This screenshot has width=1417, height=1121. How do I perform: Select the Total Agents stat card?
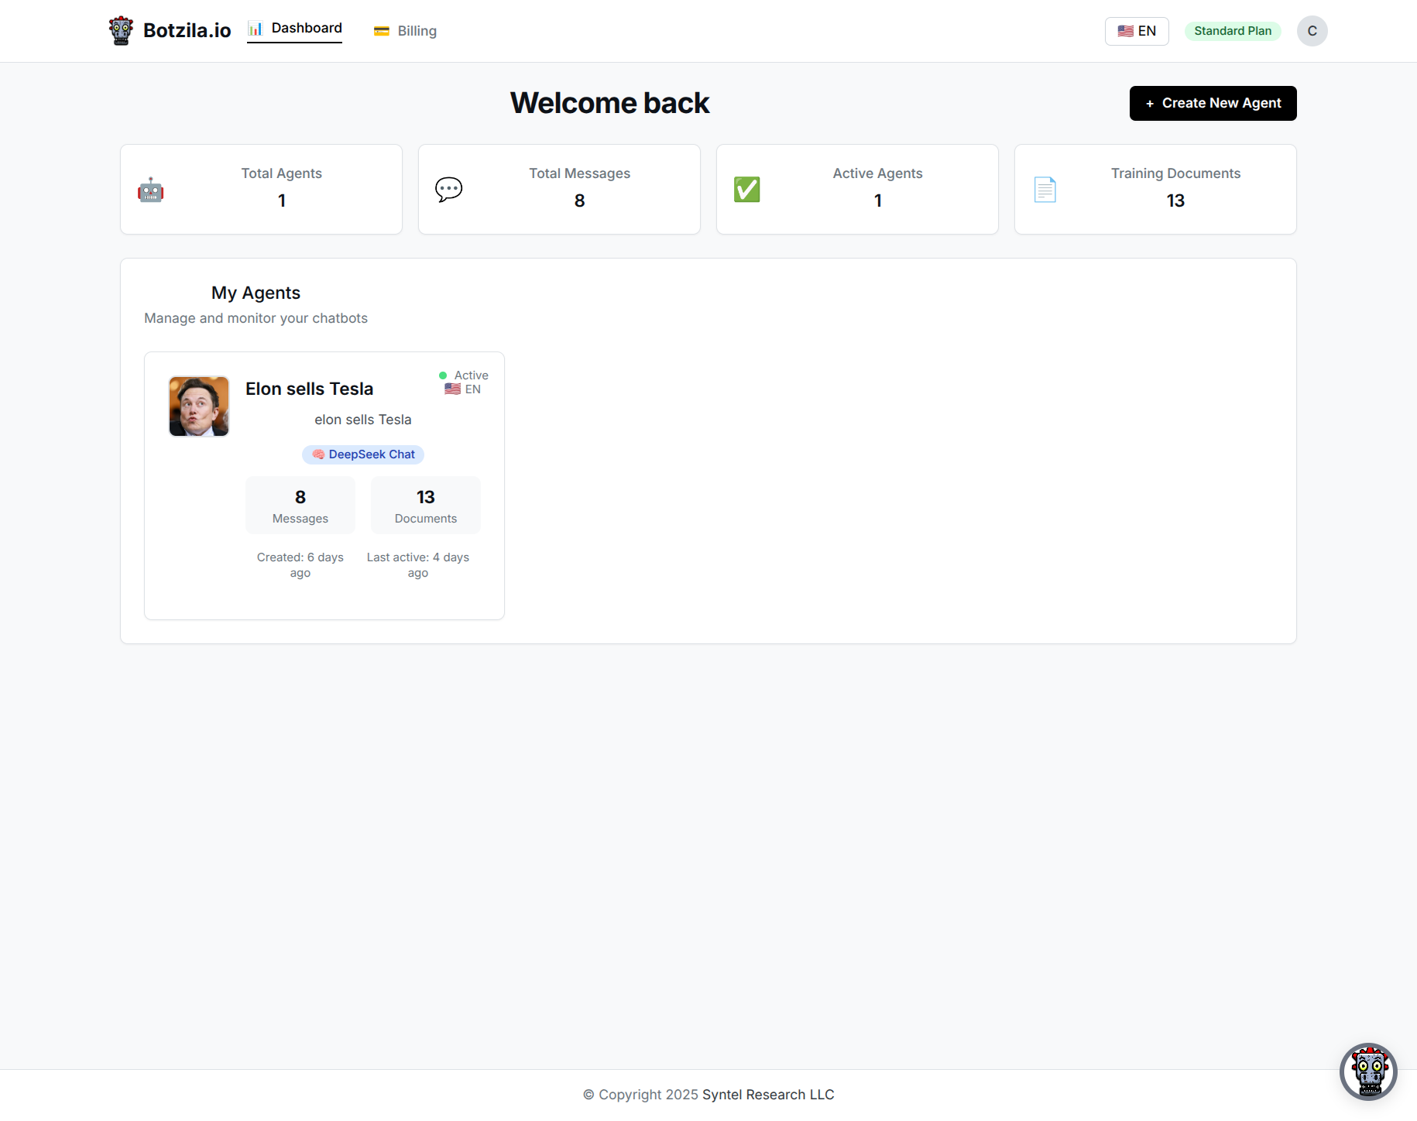261,189
